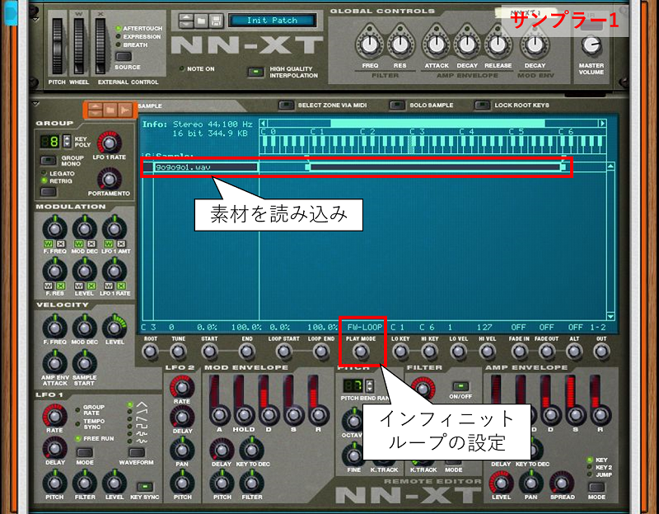Click the Global Filter RES knob

click(400, 44)
